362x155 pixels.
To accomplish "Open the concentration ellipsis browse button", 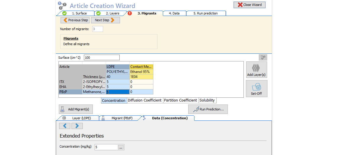I will click(121, 147).
